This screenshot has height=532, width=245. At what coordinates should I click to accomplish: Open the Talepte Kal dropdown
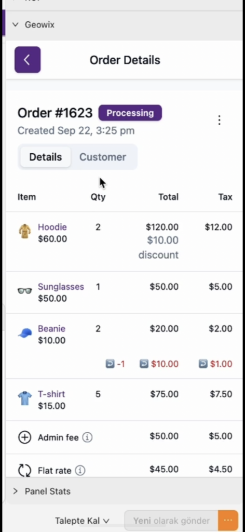tap(83, 521)
